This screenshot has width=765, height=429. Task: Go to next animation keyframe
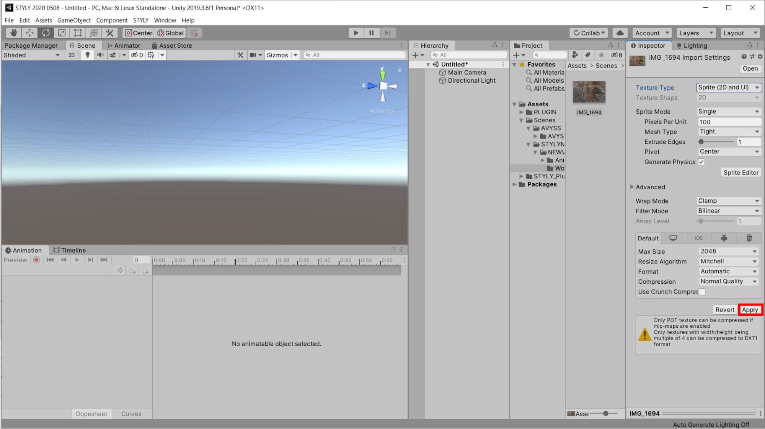(x=90, y=260)
